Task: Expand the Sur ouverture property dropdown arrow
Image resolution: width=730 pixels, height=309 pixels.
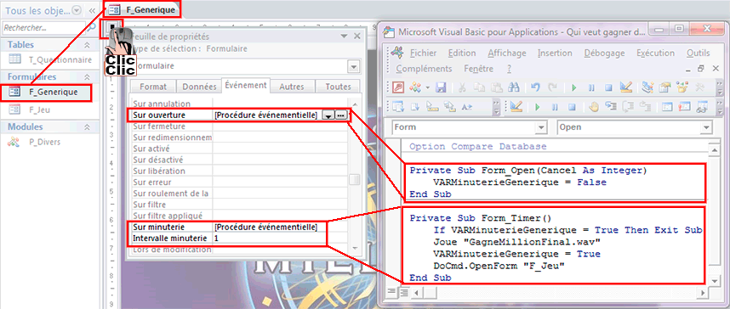Action: point(328,115)
